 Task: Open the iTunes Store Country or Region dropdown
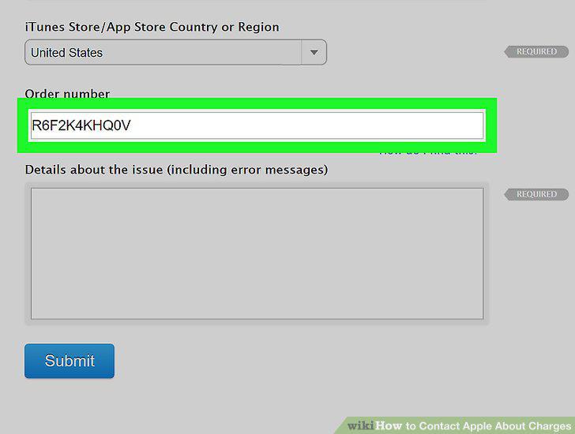(175, 52)
